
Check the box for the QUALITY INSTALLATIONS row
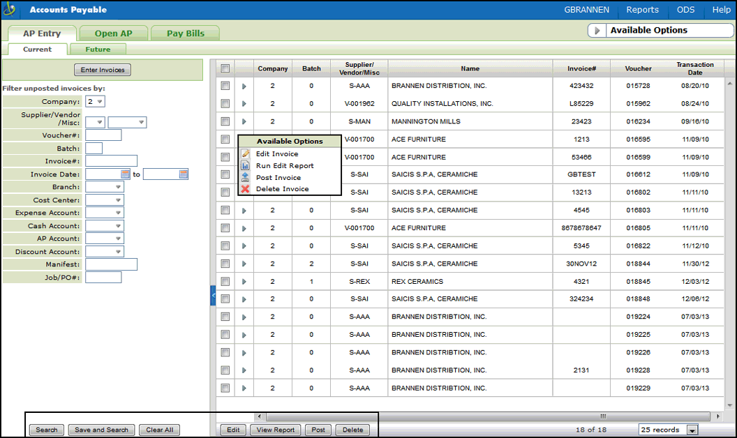(x=225, y=104)
